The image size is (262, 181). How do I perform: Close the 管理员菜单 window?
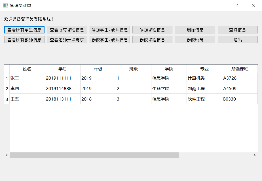click(x=253, y=5)
